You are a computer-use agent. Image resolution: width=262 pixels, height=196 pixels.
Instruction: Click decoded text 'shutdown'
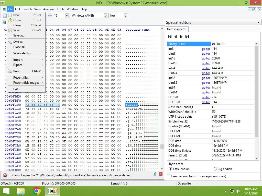click(x=134, y=109)
